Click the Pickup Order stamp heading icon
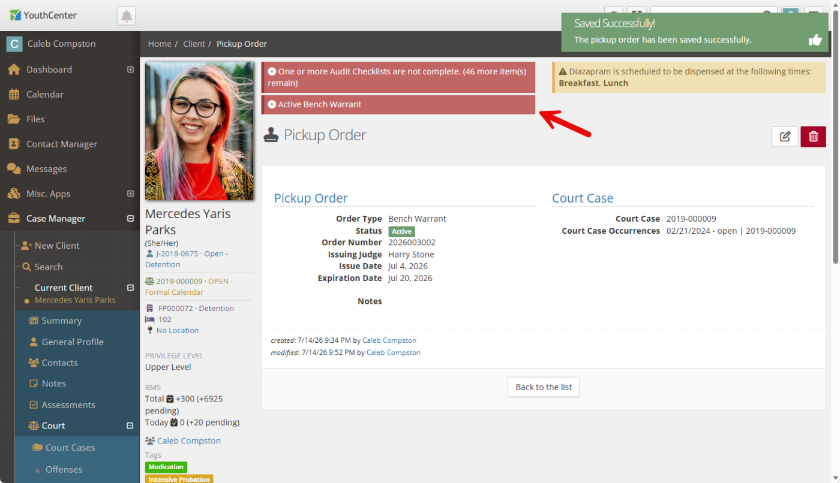 click(x=272, y=135)
